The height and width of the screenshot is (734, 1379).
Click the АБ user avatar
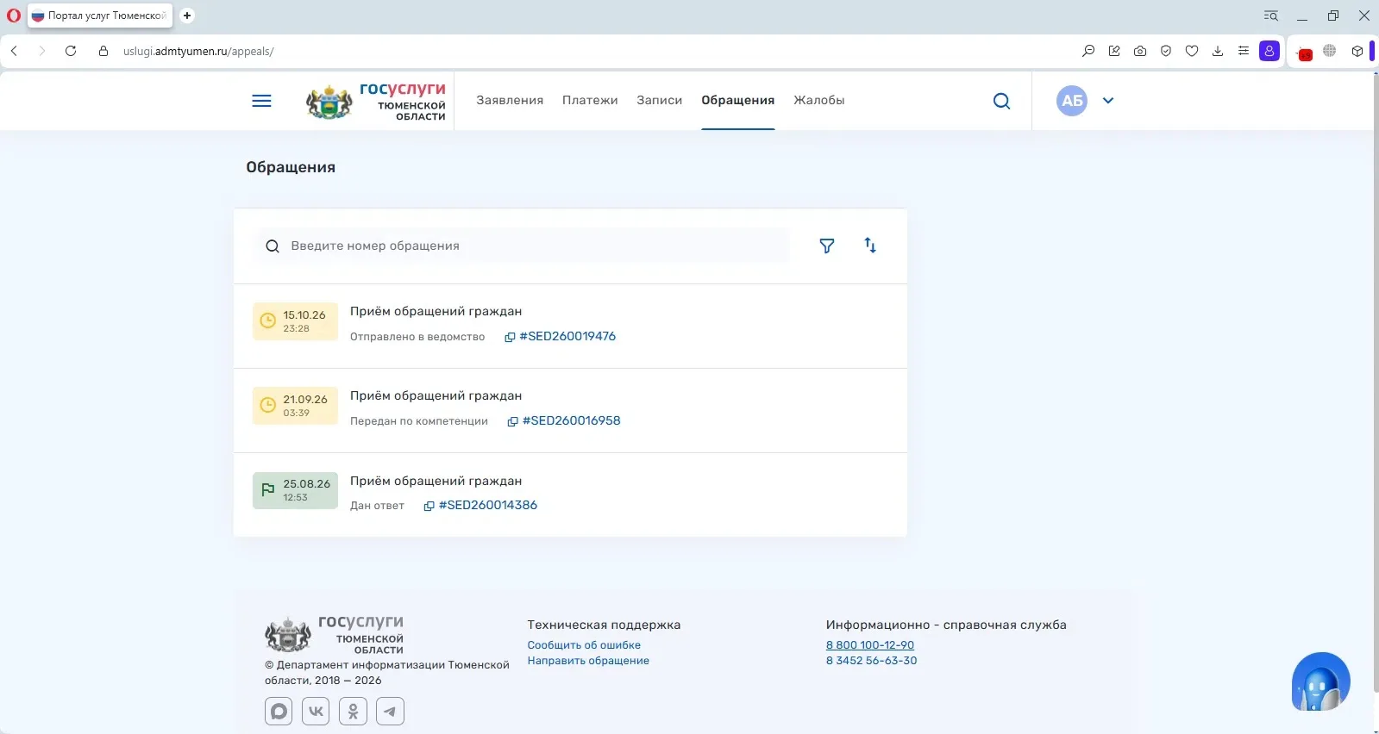(x=1072, y=101)
